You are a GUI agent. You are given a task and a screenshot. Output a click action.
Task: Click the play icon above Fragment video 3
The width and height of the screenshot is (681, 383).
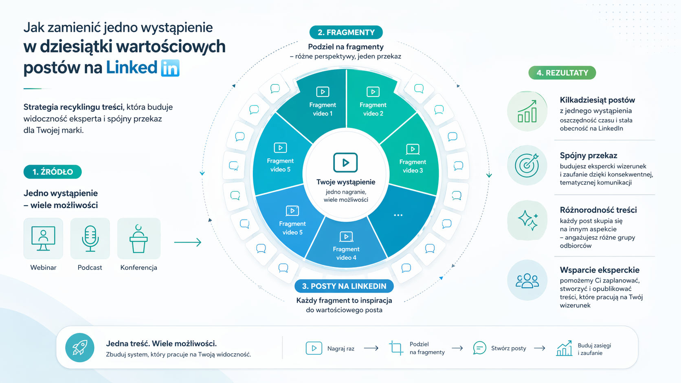pyautogui.click(x=413, y=149)
